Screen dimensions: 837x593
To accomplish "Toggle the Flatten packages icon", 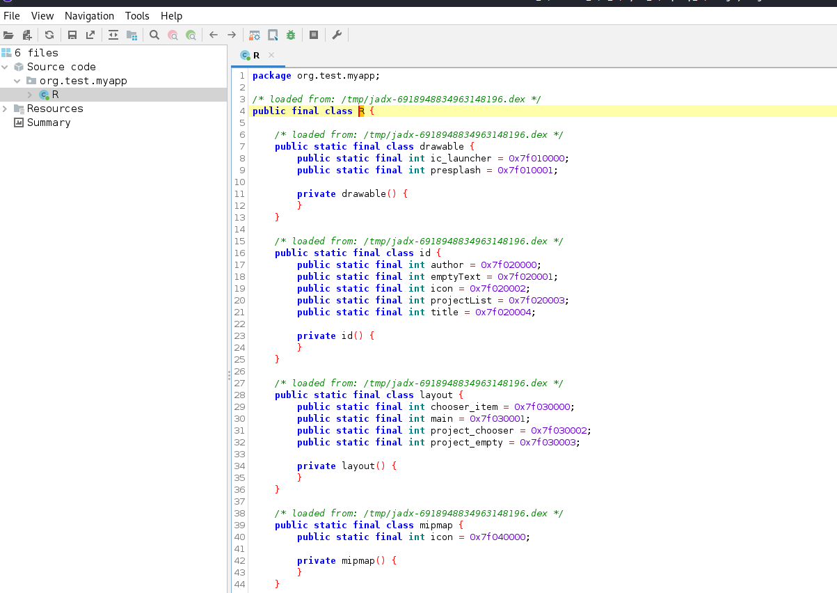I will pyautogui.click(x=131, y=35).
